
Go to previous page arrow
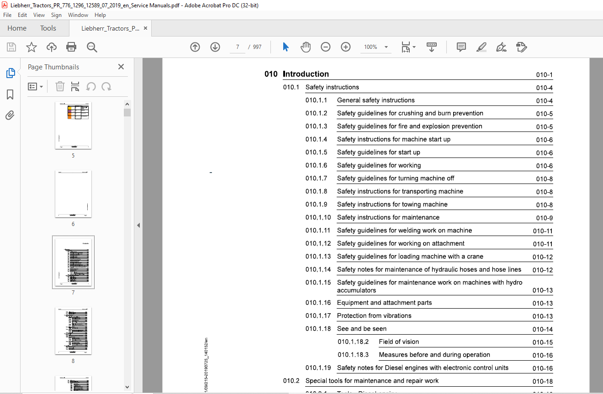[195, 47]
